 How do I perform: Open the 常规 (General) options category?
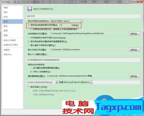(6, 7)
